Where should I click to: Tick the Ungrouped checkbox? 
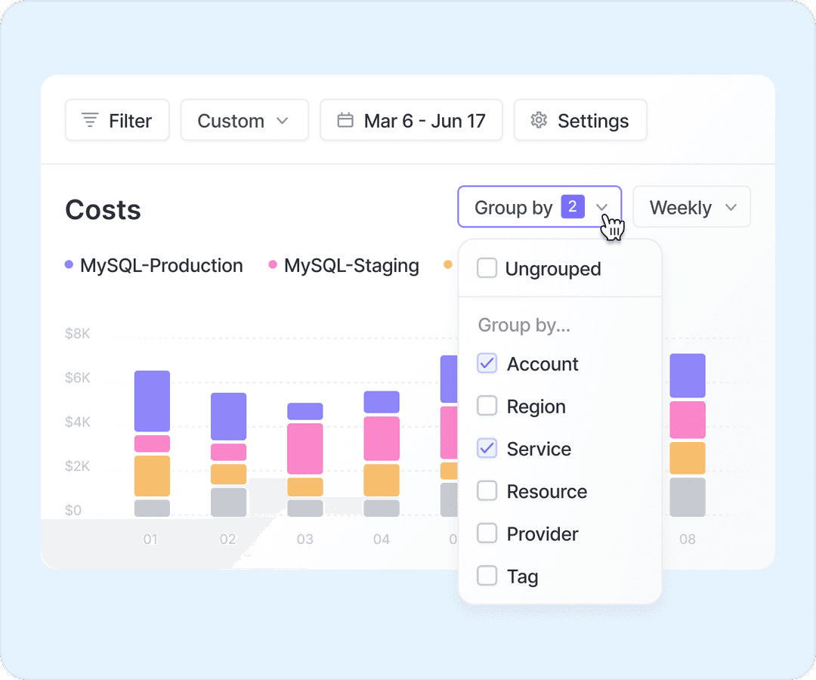pos(487,268)
